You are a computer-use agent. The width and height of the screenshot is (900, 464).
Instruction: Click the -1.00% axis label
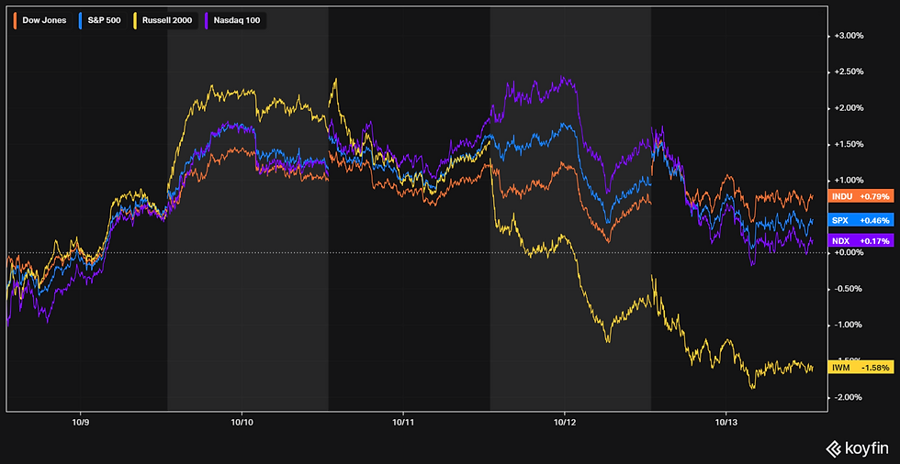pyautogui.click(x=849, y=325)
